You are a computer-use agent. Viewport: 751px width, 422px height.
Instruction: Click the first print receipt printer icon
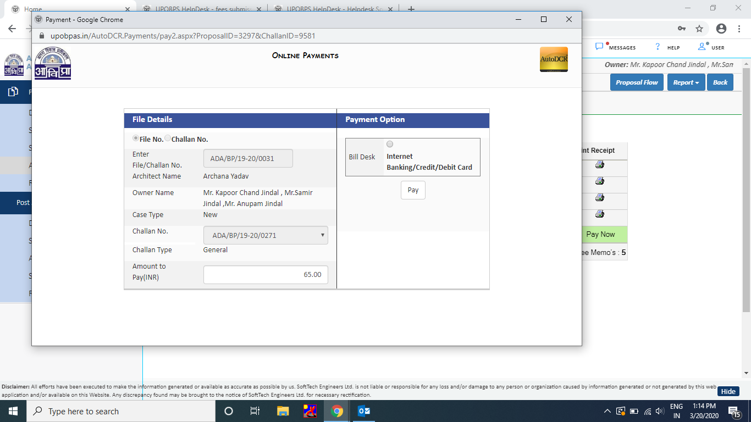599,164
